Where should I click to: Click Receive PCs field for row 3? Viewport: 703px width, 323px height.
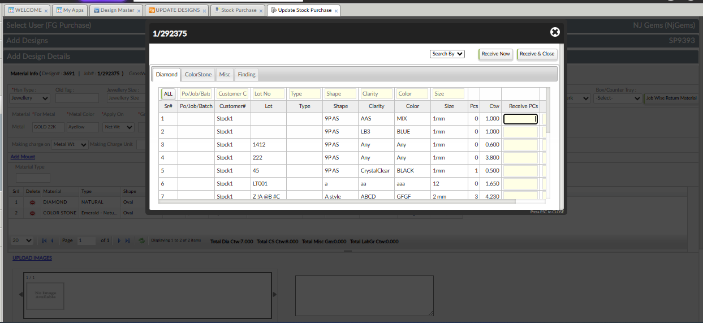pos(520,145)
